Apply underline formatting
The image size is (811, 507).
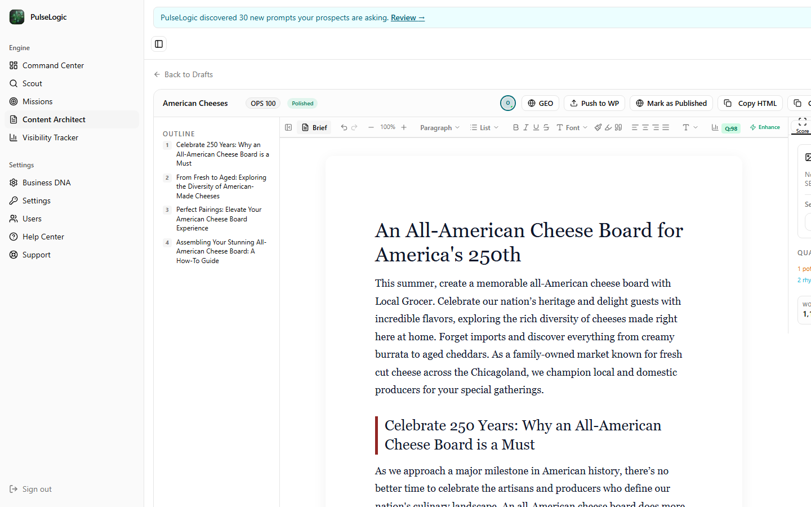click(536, 127)
